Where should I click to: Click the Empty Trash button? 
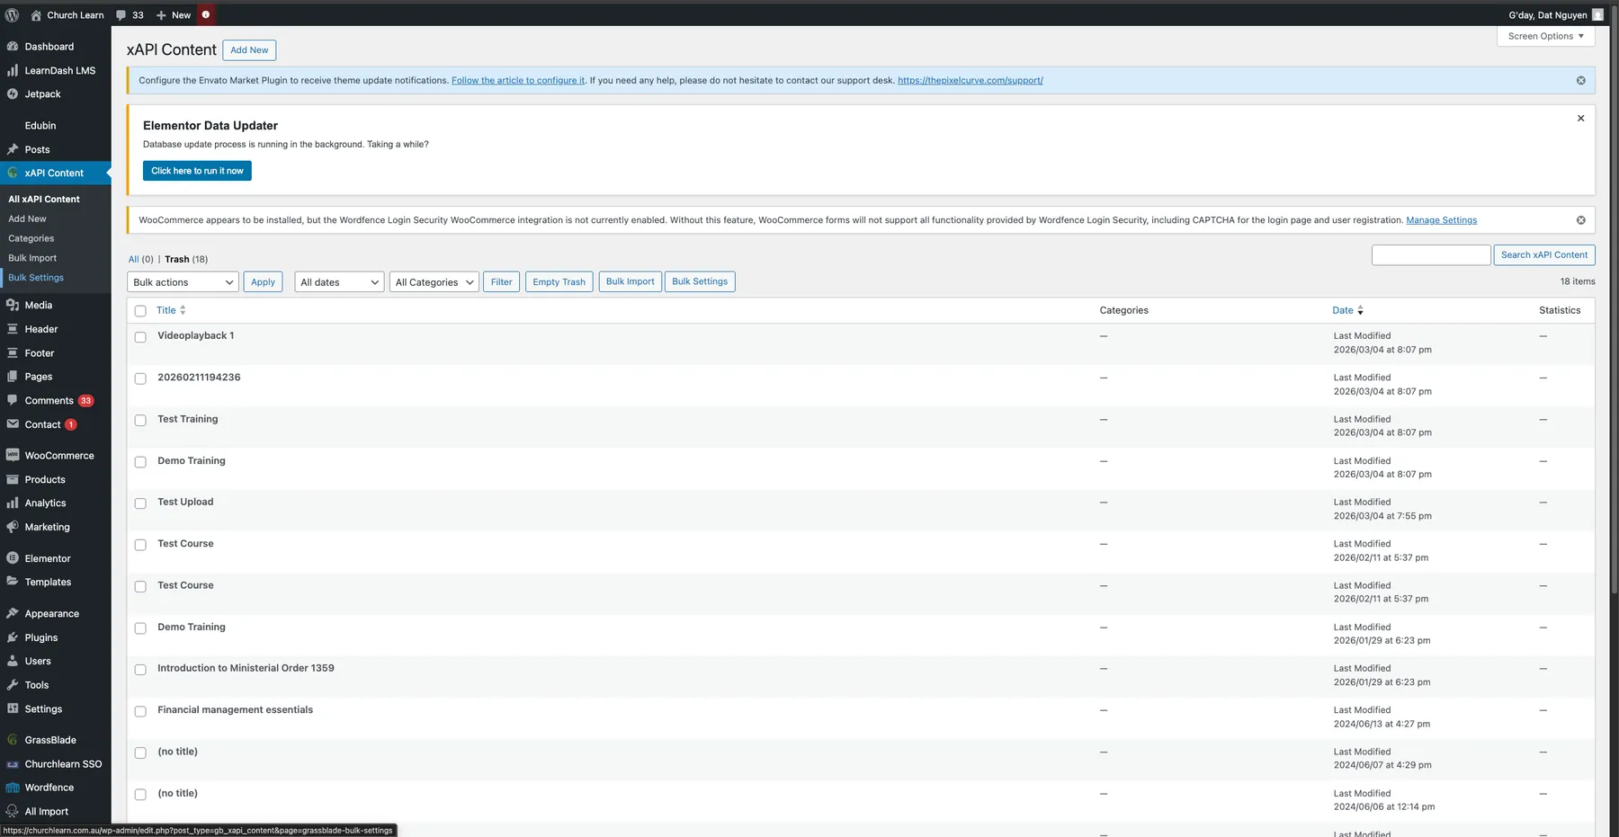(x=559, y=282)
